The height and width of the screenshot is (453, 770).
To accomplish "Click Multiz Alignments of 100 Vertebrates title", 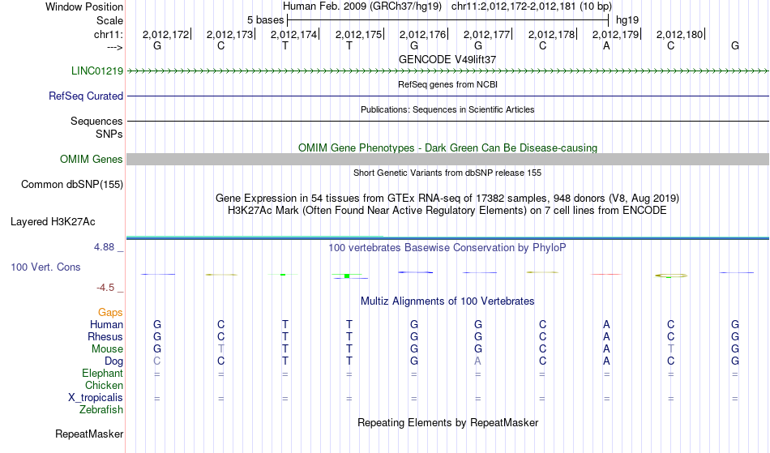I will coord(447,301).
